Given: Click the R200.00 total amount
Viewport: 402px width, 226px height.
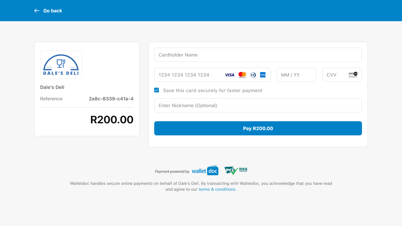Looking at the screenshot, I should (x=112, y=119).
